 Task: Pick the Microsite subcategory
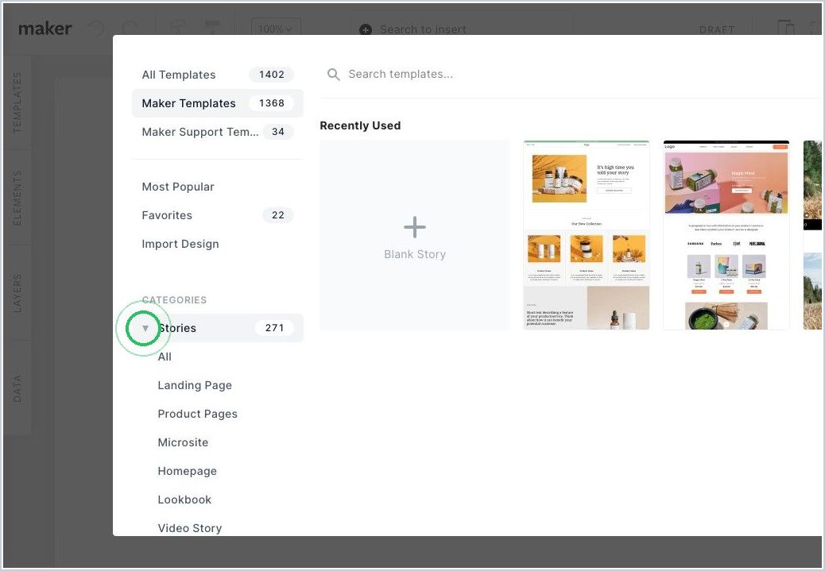tap(183, 442)
